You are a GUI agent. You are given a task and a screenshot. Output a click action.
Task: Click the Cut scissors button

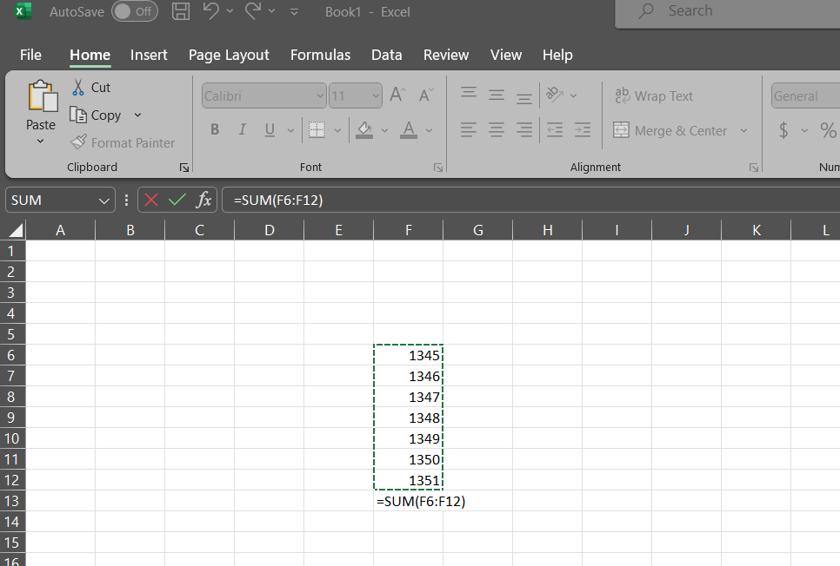click(91, 87)
